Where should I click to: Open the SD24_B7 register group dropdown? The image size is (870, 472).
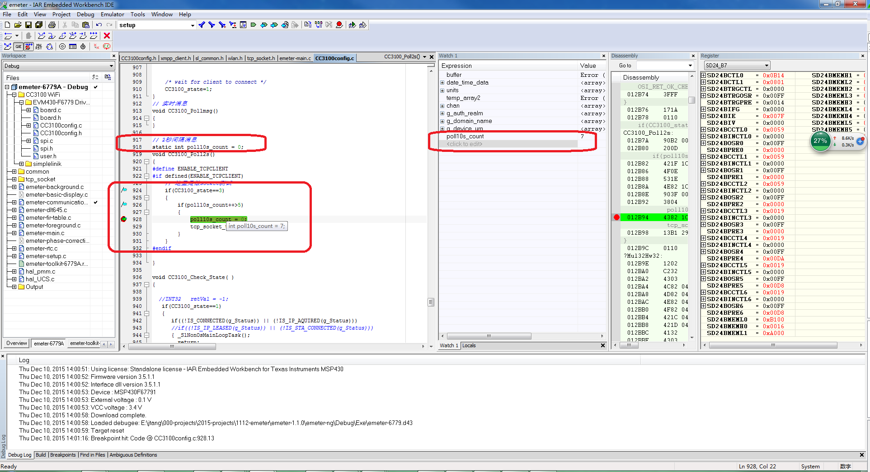767,66
